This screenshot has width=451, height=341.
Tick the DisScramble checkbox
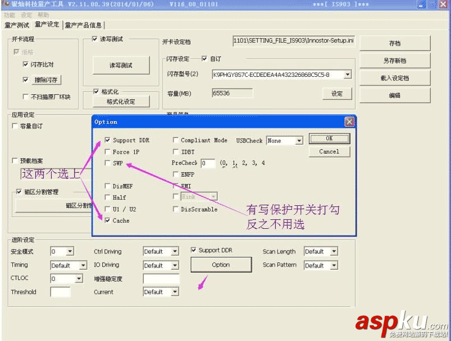[175, 209]
